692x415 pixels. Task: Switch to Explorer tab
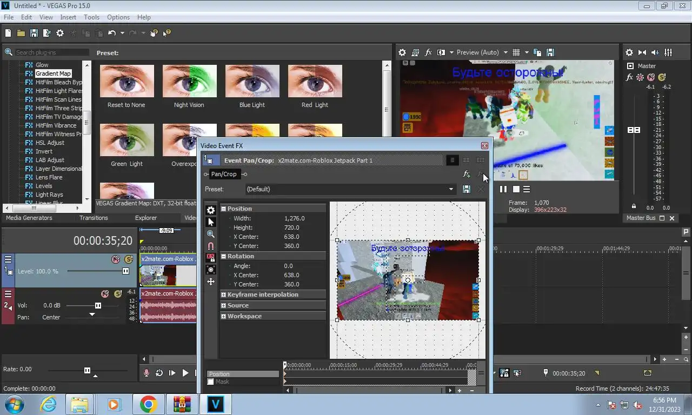point(146,218)
